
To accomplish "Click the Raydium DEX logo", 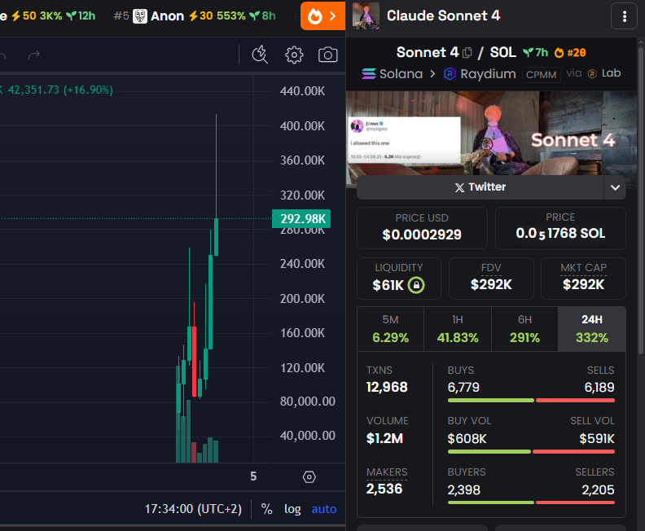I will [x=450, y=74].
